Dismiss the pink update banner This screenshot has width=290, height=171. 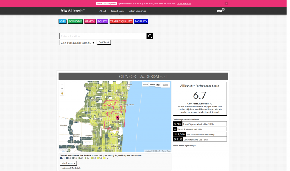(x=226, y=3)
